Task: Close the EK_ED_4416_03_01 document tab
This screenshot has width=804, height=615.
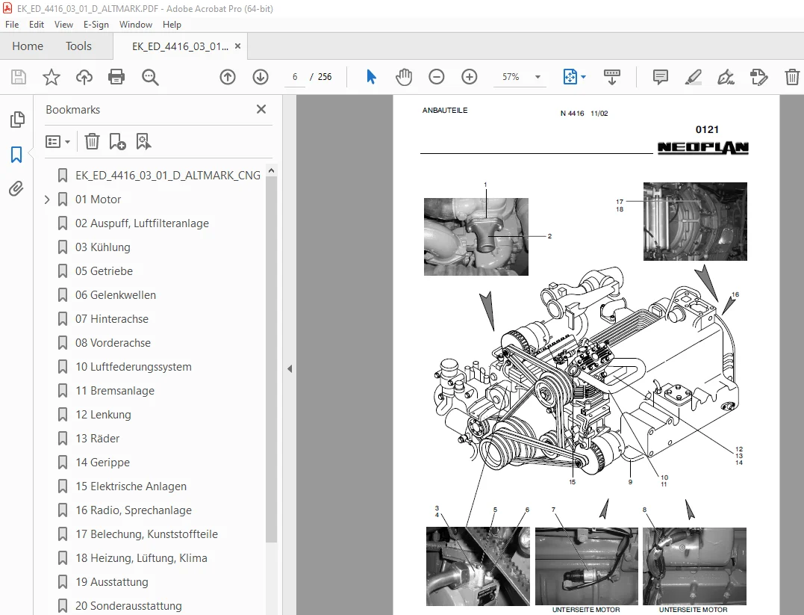Action: [237, 46]
